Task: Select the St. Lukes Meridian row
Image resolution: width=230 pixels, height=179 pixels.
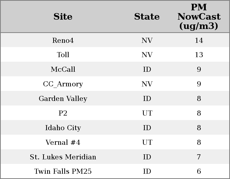Action: (63, 157)
